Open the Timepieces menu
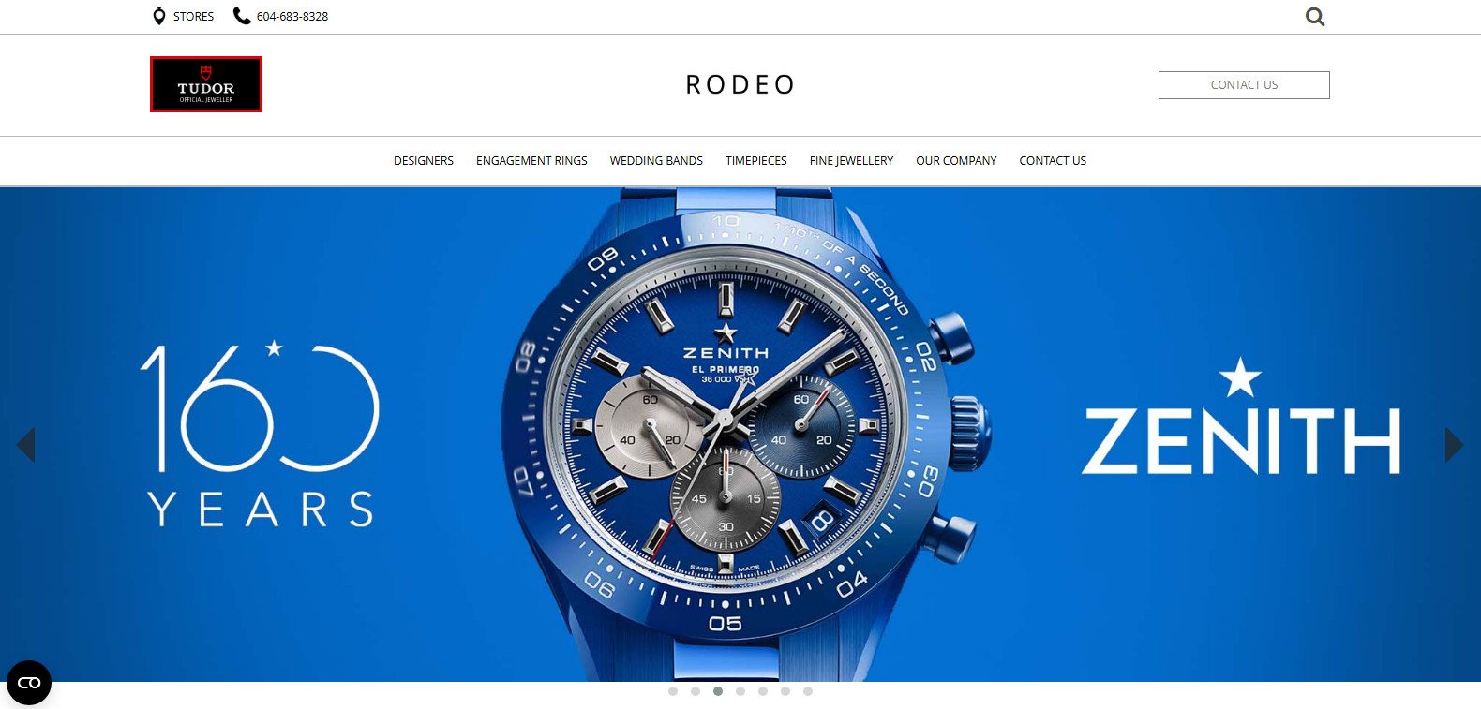The width and height of the screenshot is (1481, 709). tap(756, 161)
